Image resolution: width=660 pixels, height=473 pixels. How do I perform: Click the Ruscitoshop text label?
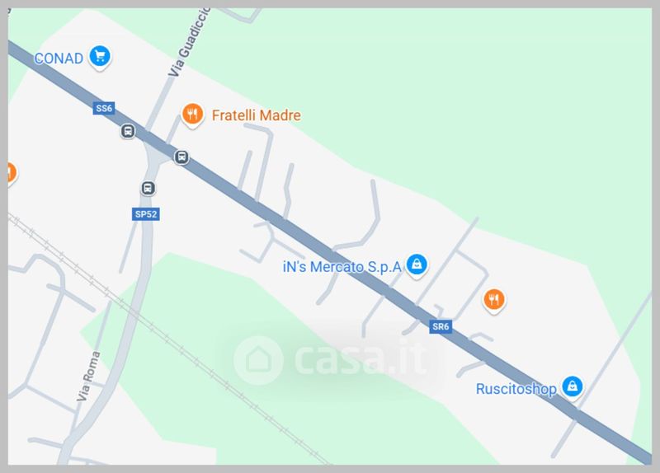516,389
